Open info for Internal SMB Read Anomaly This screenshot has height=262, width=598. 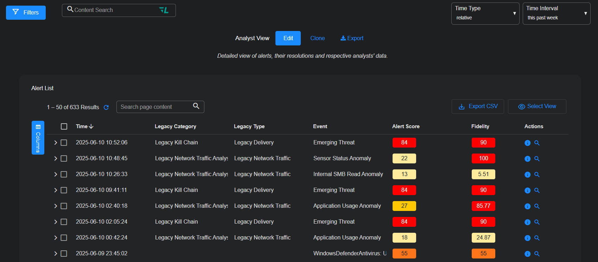tap(527, 175)
